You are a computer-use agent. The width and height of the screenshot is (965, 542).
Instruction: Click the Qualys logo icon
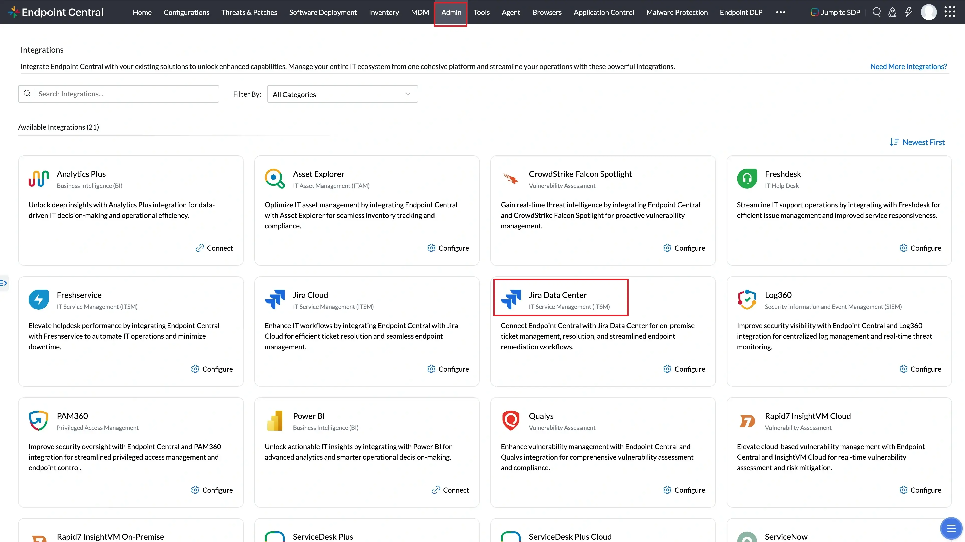tap(511, 421)
